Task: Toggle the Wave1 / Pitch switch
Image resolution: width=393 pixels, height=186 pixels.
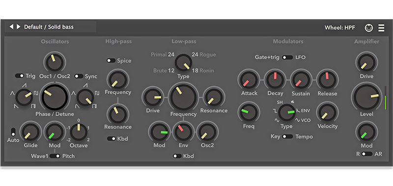Action: click(55, 156)
